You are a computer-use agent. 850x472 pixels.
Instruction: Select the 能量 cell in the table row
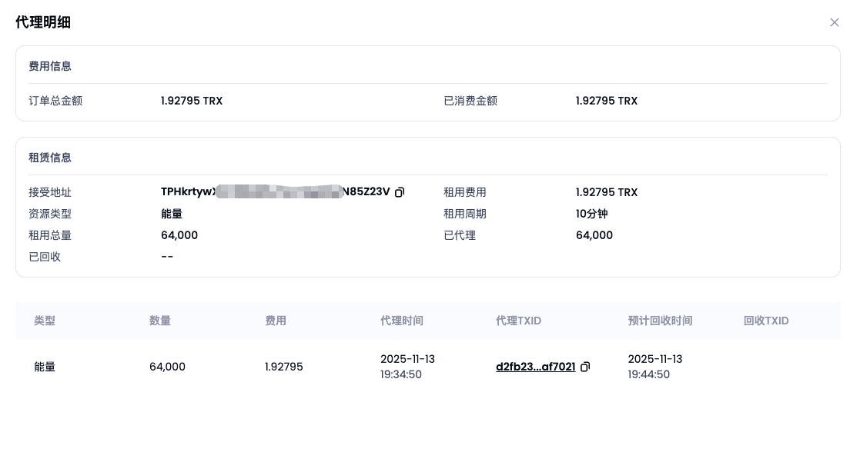click(x=45, y=367)
